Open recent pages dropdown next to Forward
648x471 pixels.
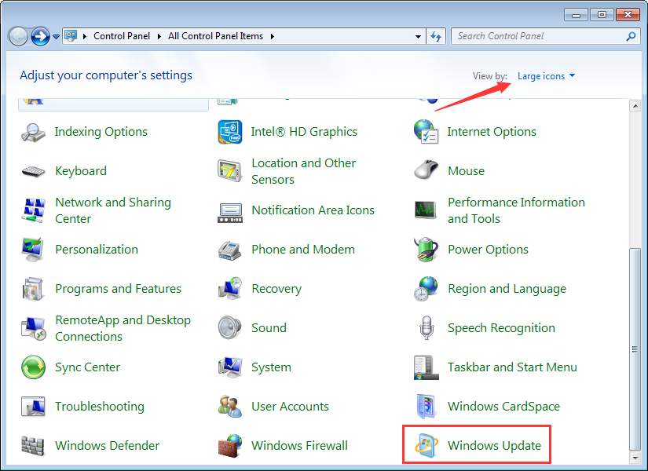57,37
